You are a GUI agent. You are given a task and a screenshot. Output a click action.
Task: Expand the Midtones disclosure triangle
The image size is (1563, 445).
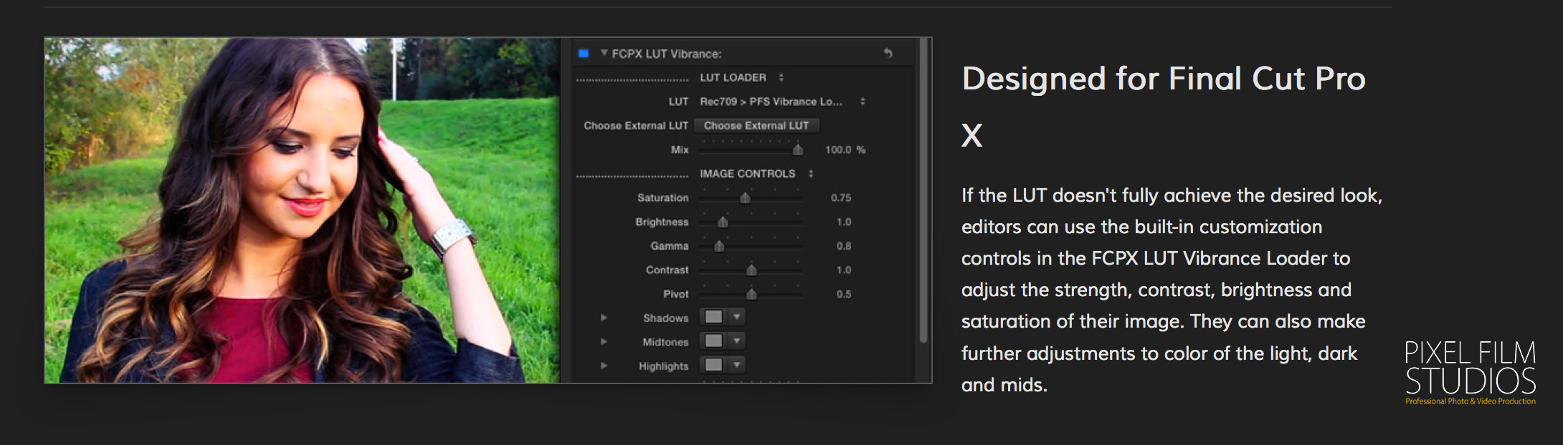click(x=604, y=342)
